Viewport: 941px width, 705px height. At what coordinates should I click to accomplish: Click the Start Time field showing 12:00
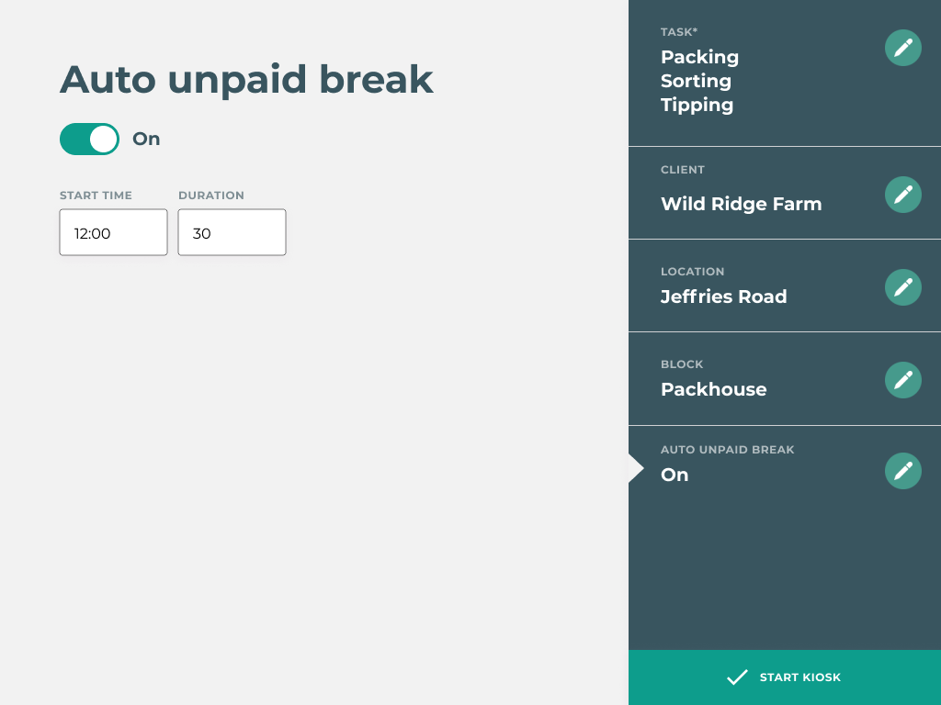point(113,233)
